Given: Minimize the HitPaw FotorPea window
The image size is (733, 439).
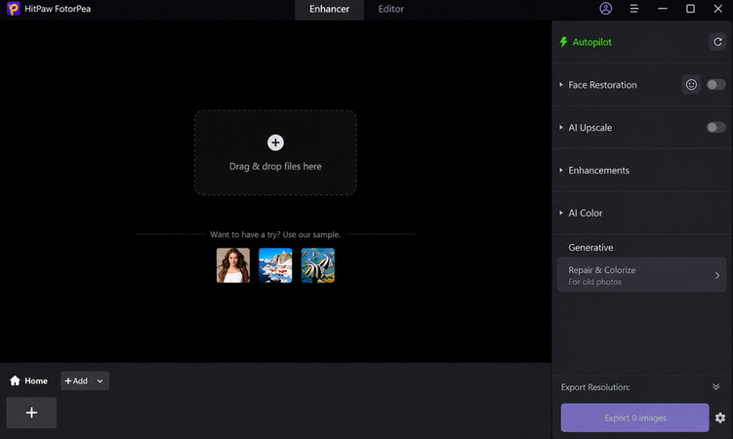Looking at the screenshot, I should click(663, 9).
